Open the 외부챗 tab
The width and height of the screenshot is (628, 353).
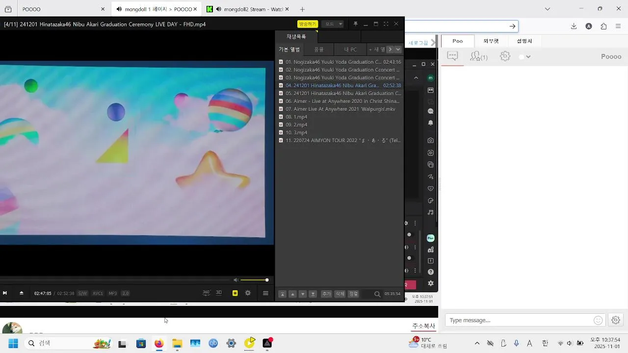pos(491,41)
